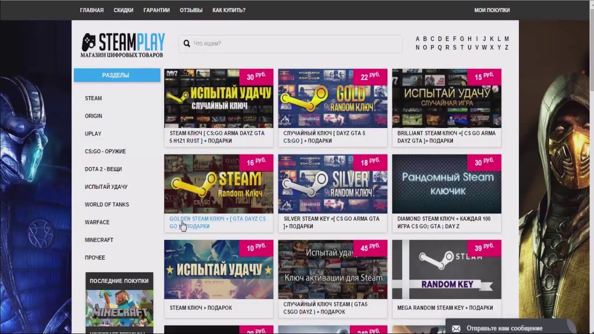Filter by letter A
The width and height of the screenshot is (594, 334).
[418, 39]
